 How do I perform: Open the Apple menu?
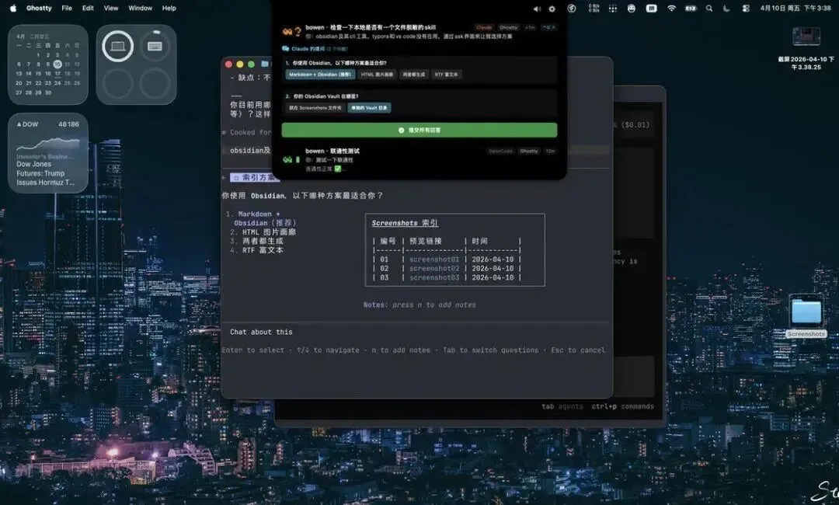point(13,8)
